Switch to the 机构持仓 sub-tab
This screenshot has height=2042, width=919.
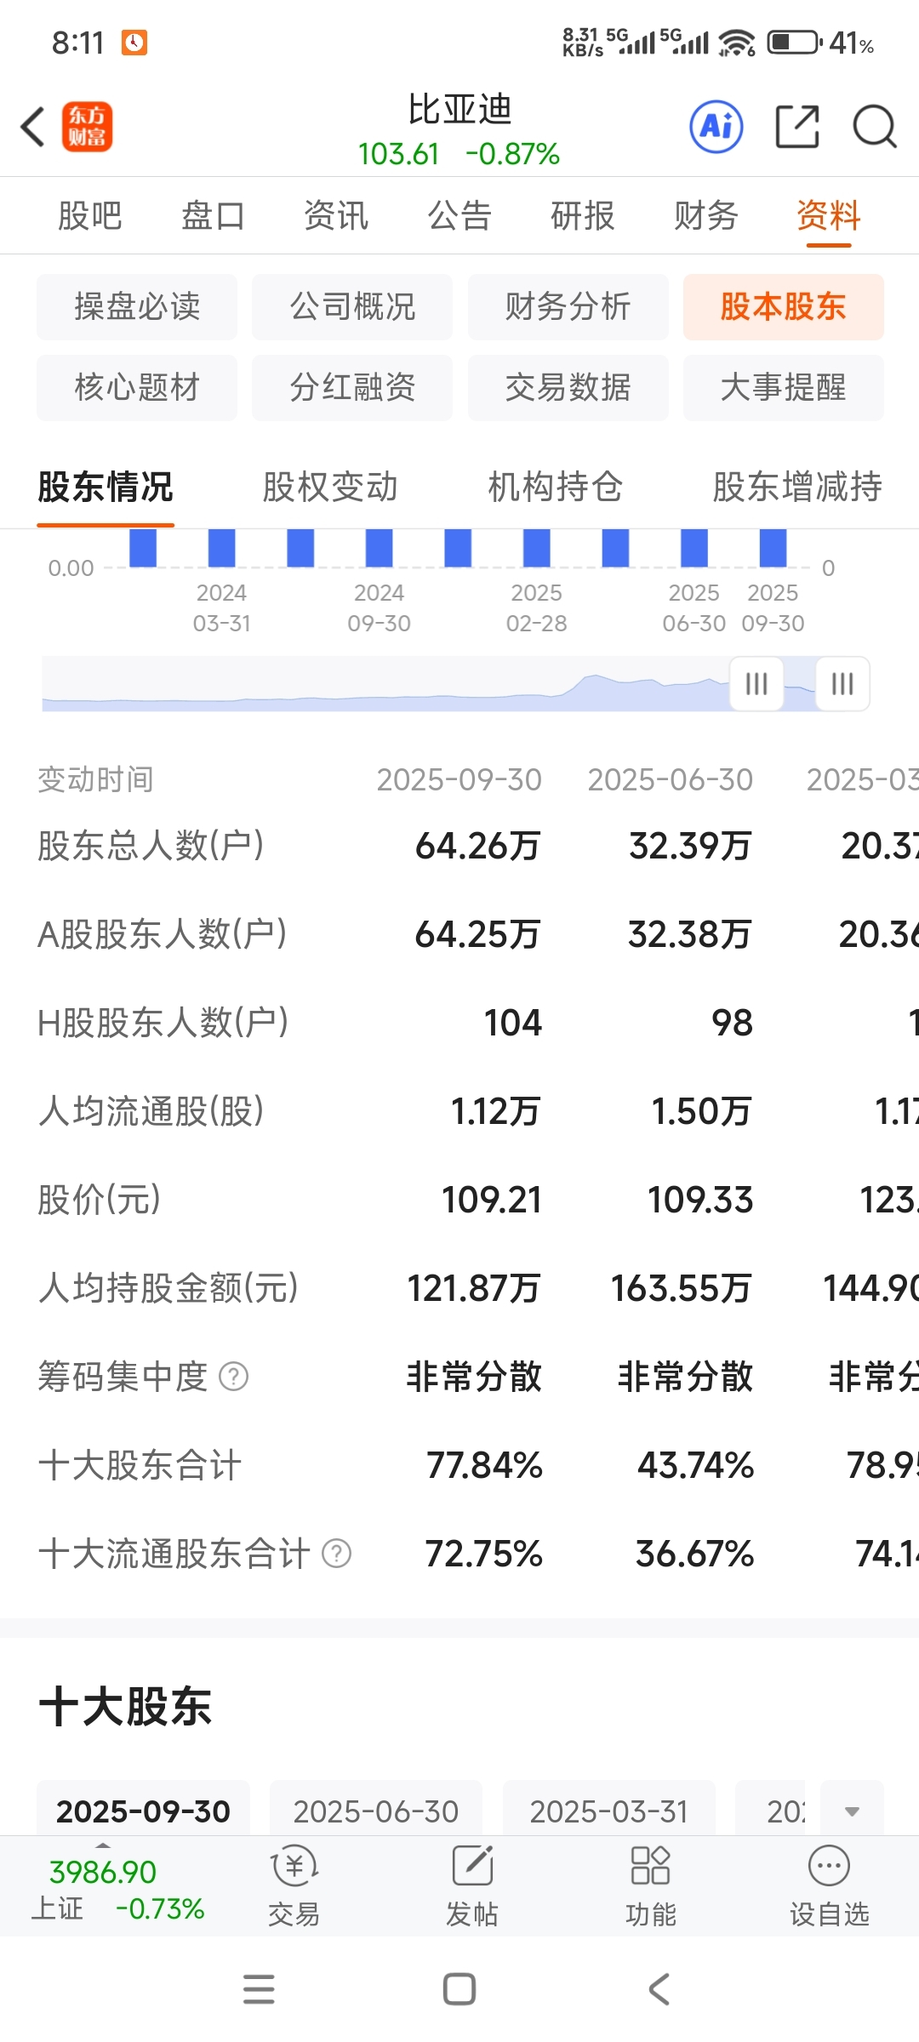[x=556, y=488]
